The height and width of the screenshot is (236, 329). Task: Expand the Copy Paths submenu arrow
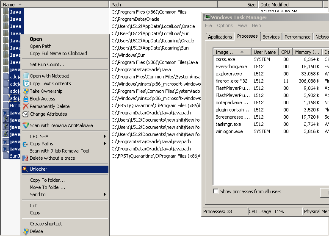105,144
